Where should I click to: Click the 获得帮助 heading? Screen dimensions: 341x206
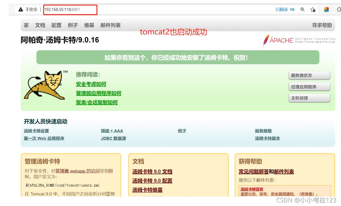tap(250, 161)
